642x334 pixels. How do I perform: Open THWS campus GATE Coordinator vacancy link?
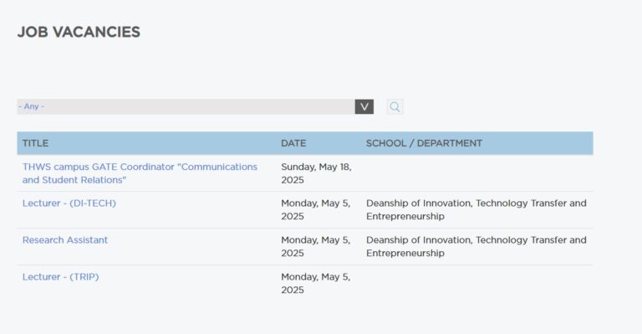(x=140, y=173)
